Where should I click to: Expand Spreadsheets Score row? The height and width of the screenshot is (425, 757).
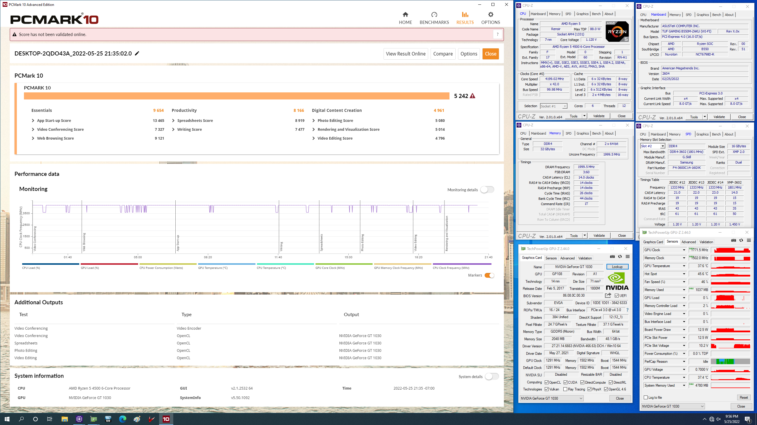(173, 120)
